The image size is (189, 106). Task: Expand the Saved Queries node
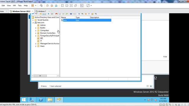pyautogui.click(x=33, y=20)
